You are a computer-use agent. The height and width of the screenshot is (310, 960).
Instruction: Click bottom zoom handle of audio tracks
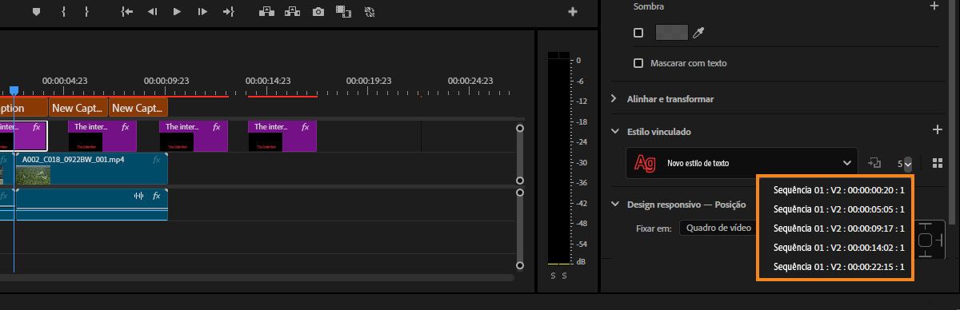point(520,266)
